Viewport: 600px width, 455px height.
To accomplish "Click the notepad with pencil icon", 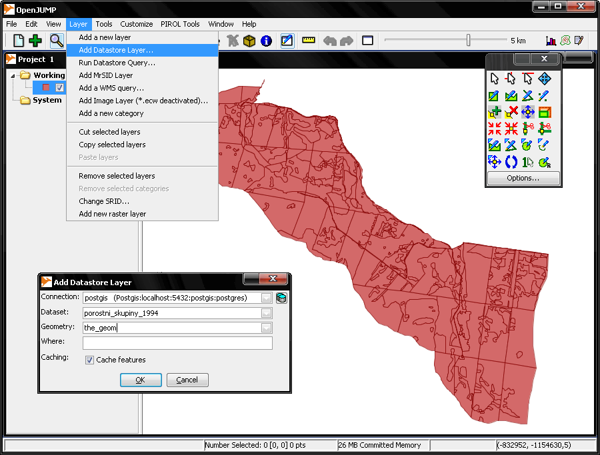I will pyautogui.click(x=579, y=41).
